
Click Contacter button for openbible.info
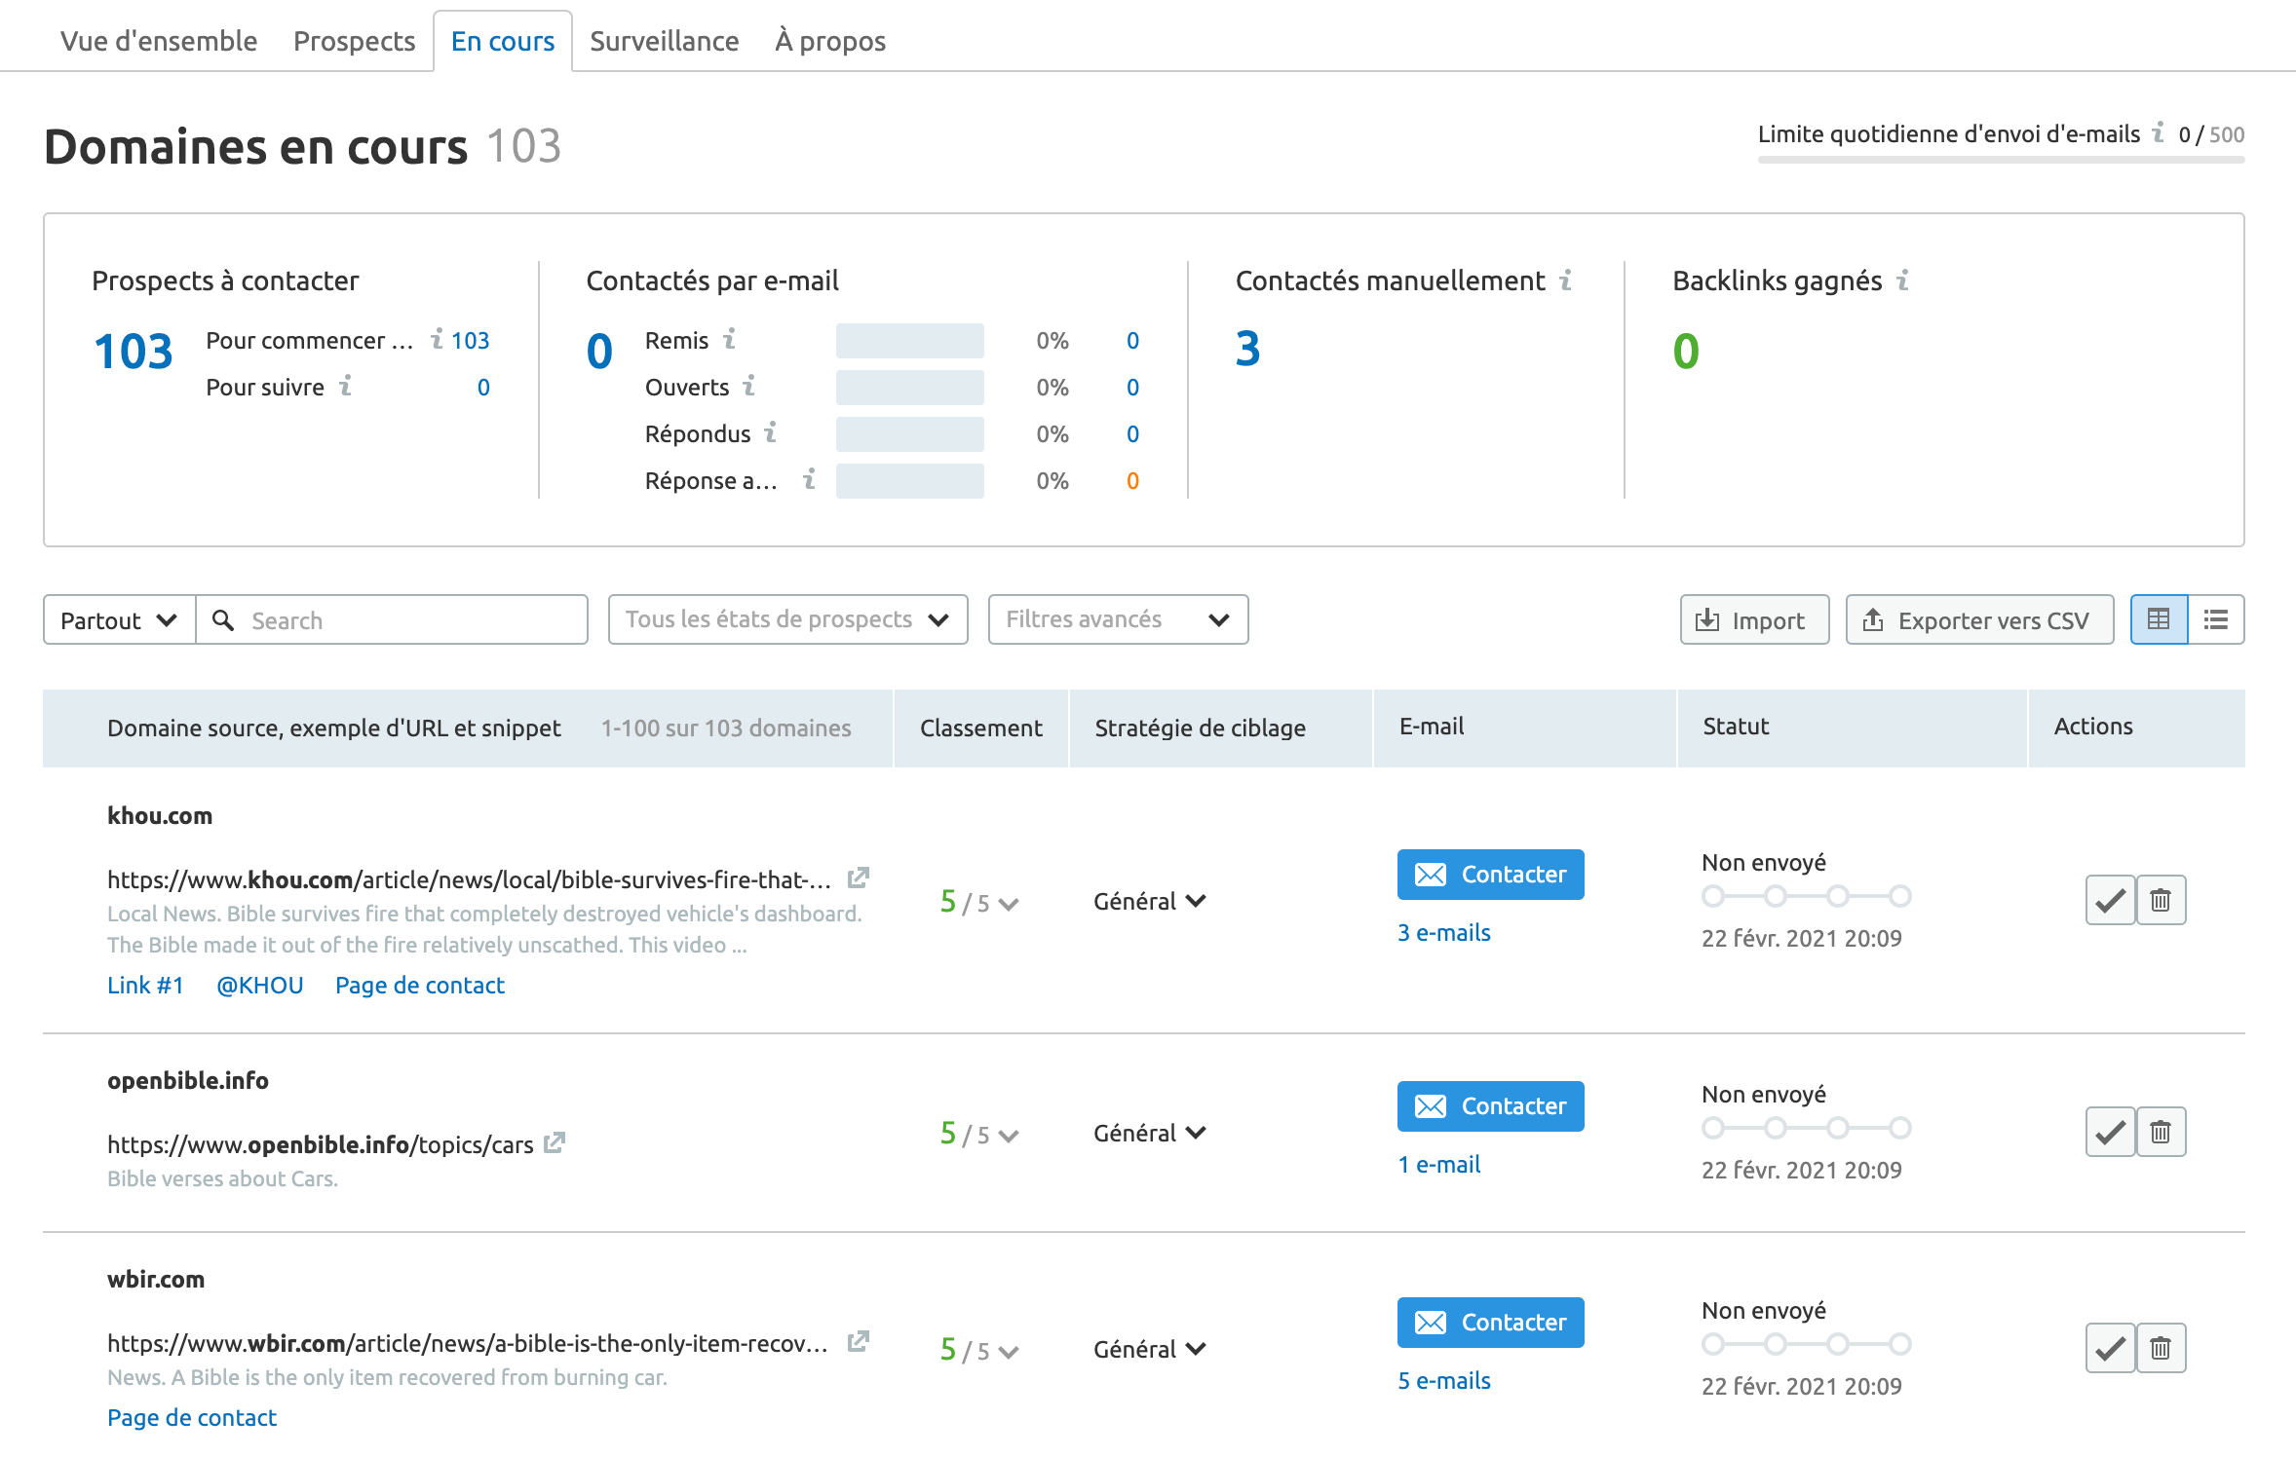[x=1490, y=1106]
